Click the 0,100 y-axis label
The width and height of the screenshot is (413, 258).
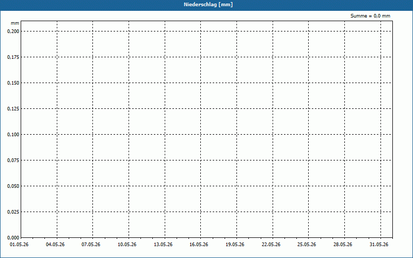point(13,135)
